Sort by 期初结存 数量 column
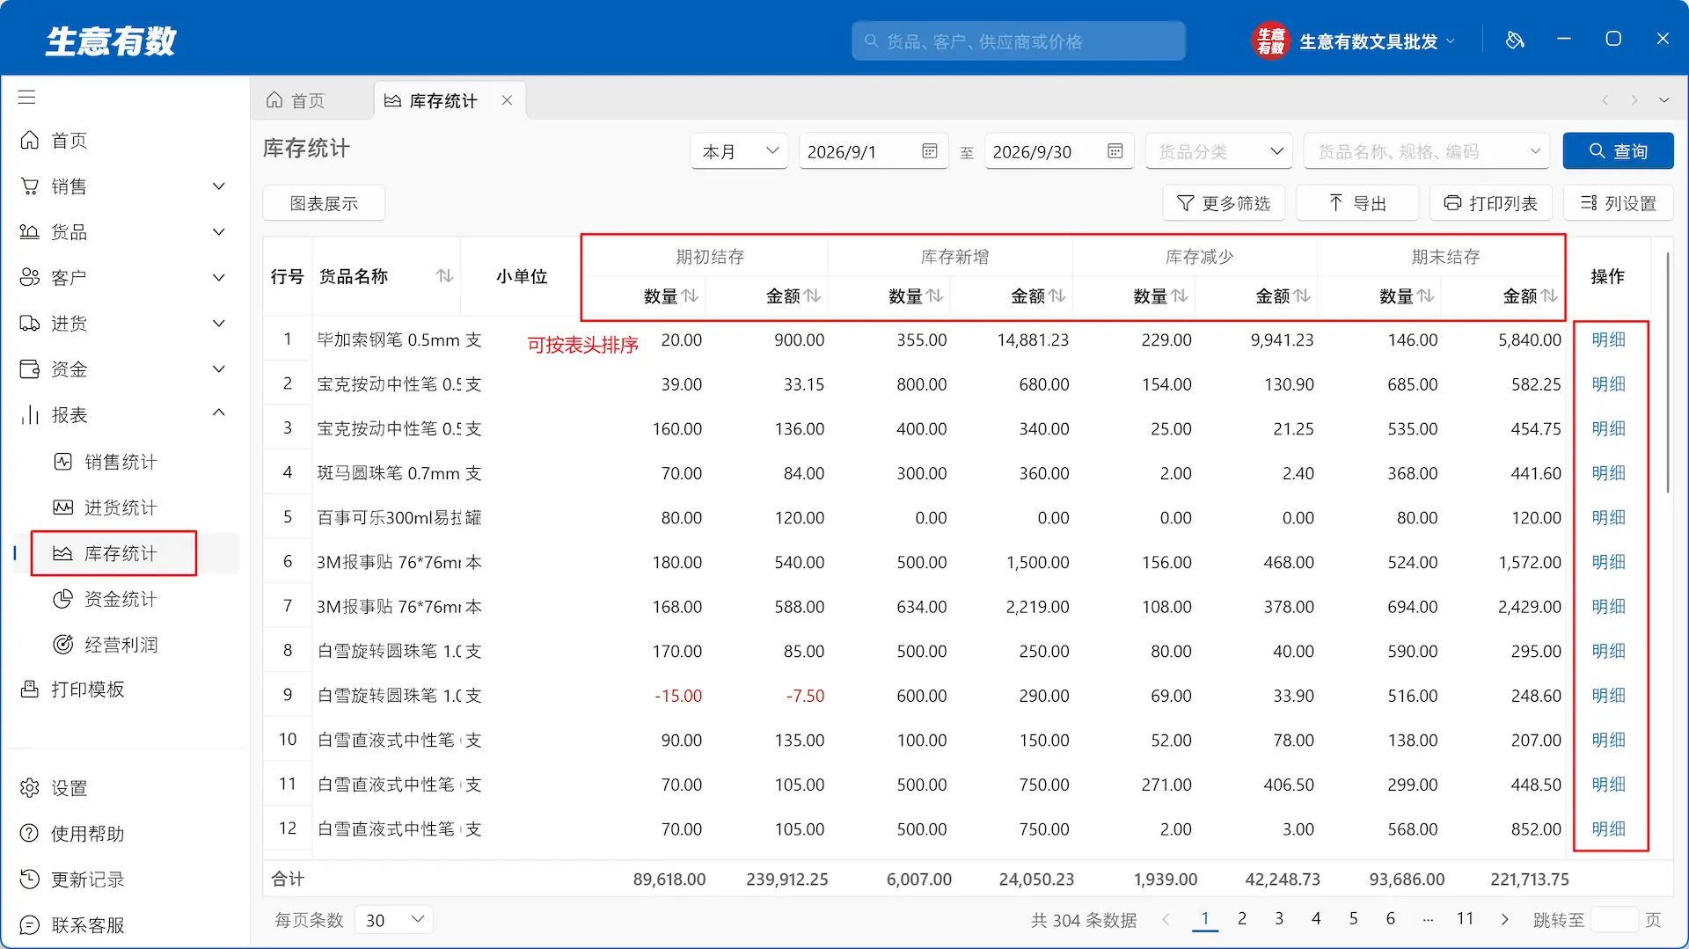 pyautogui.click(x=691, y=296)
